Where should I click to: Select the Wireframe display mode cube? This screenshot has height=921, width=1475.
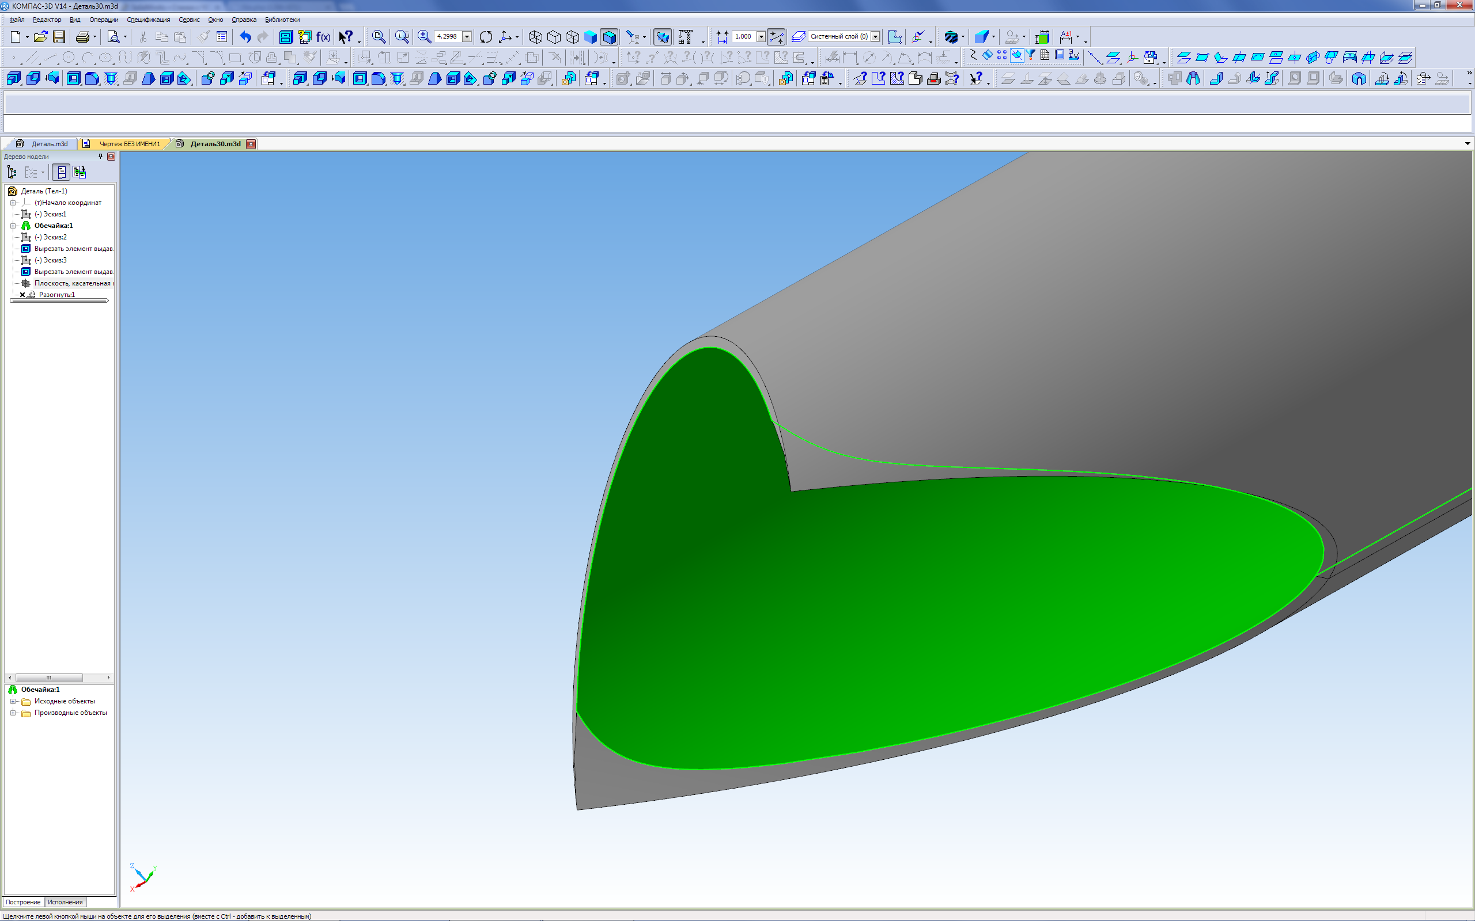tap(535, 37)
